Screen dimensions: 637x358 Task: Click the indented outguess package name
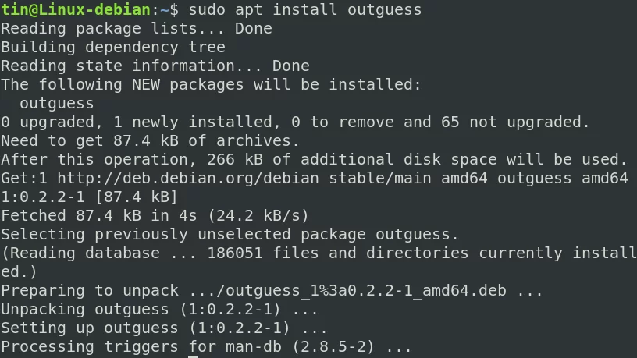tap(57, 104)
